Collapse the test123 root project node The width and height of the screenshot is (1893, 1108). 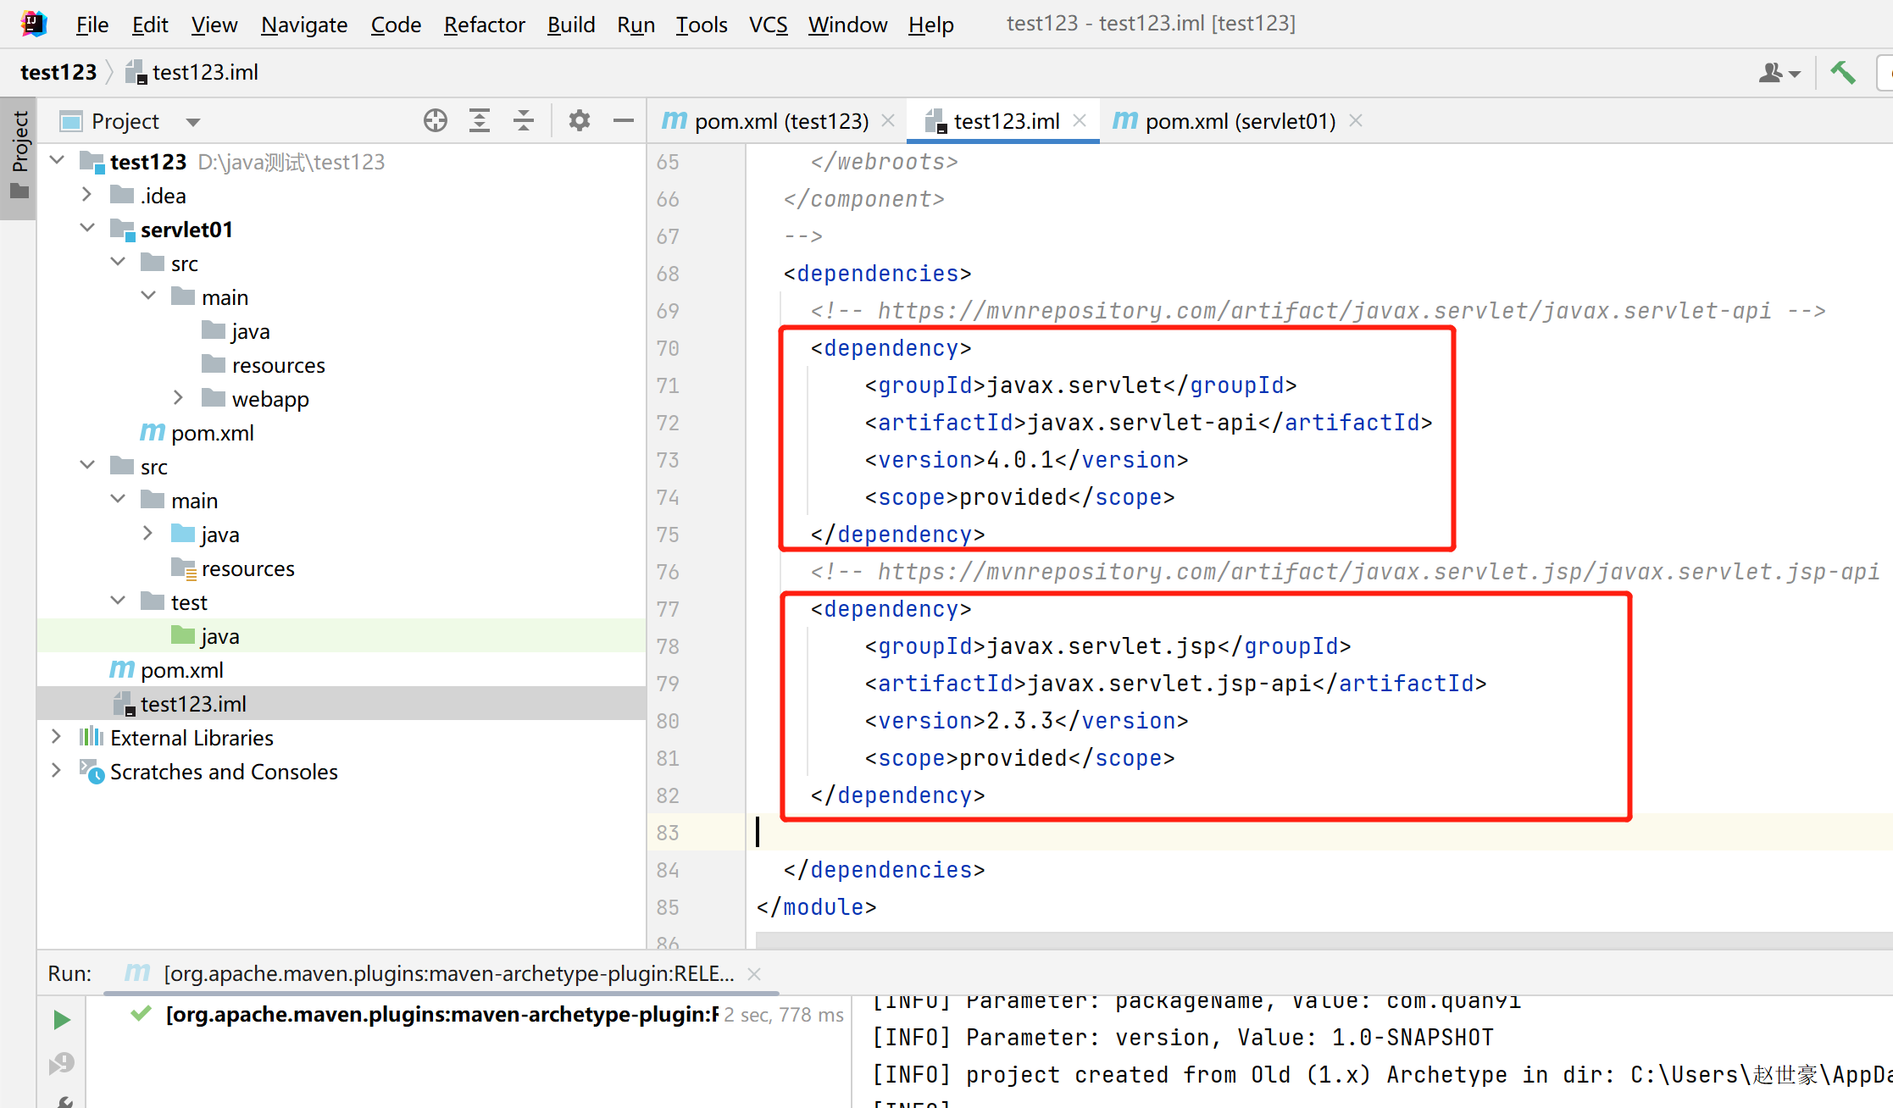tap(58, 160)
